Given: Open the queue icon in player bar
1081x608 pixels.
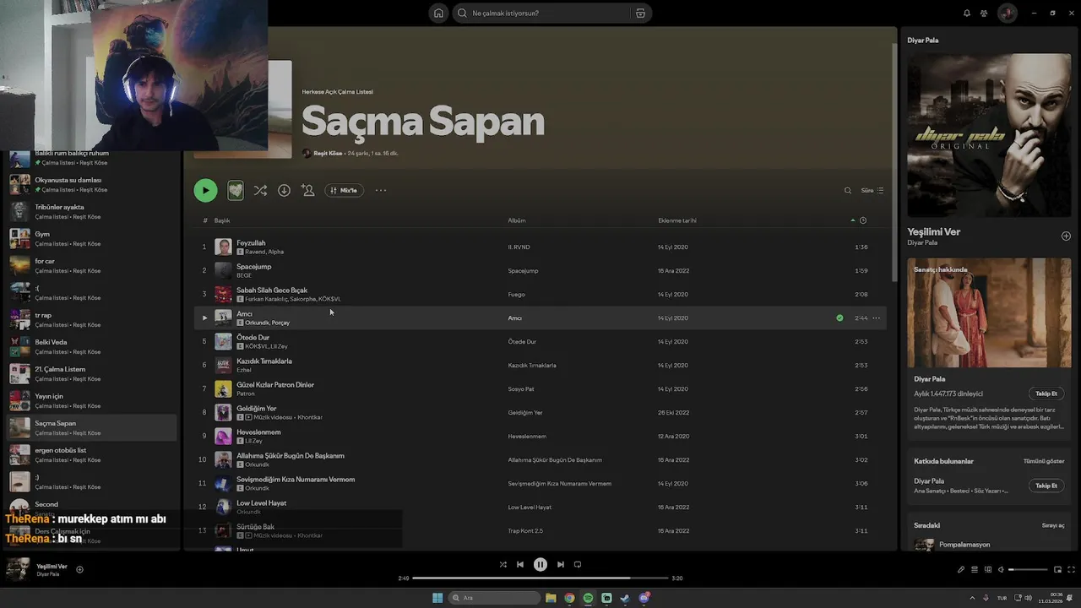Looking at the screenshot, I should (974, 570).
